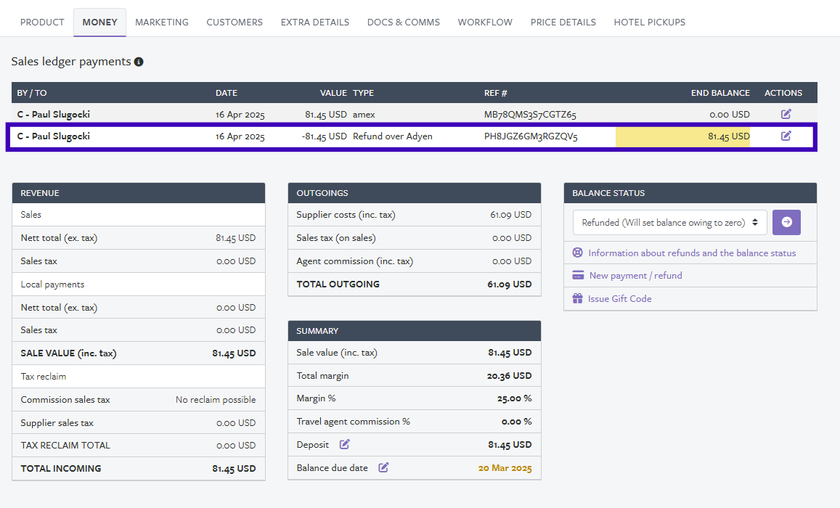Open the HOTEL PICKUPS tab
Image resolution: width=840 pixels, height=508 pixels.
pos(649,22)
